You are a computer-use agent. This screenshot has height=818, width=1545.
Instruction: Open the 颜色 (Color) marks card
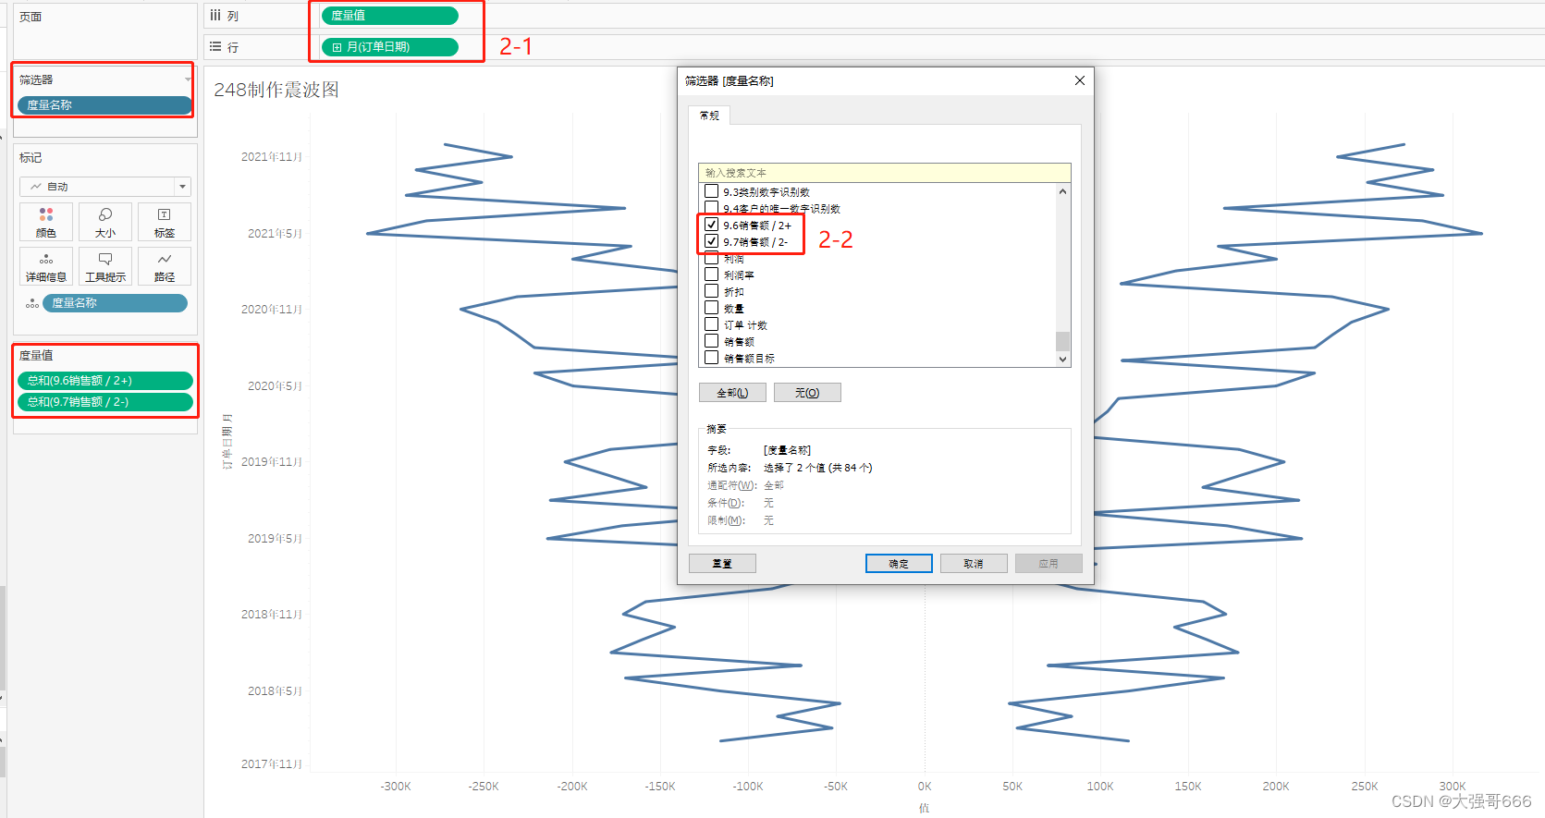tap(46, 222)
